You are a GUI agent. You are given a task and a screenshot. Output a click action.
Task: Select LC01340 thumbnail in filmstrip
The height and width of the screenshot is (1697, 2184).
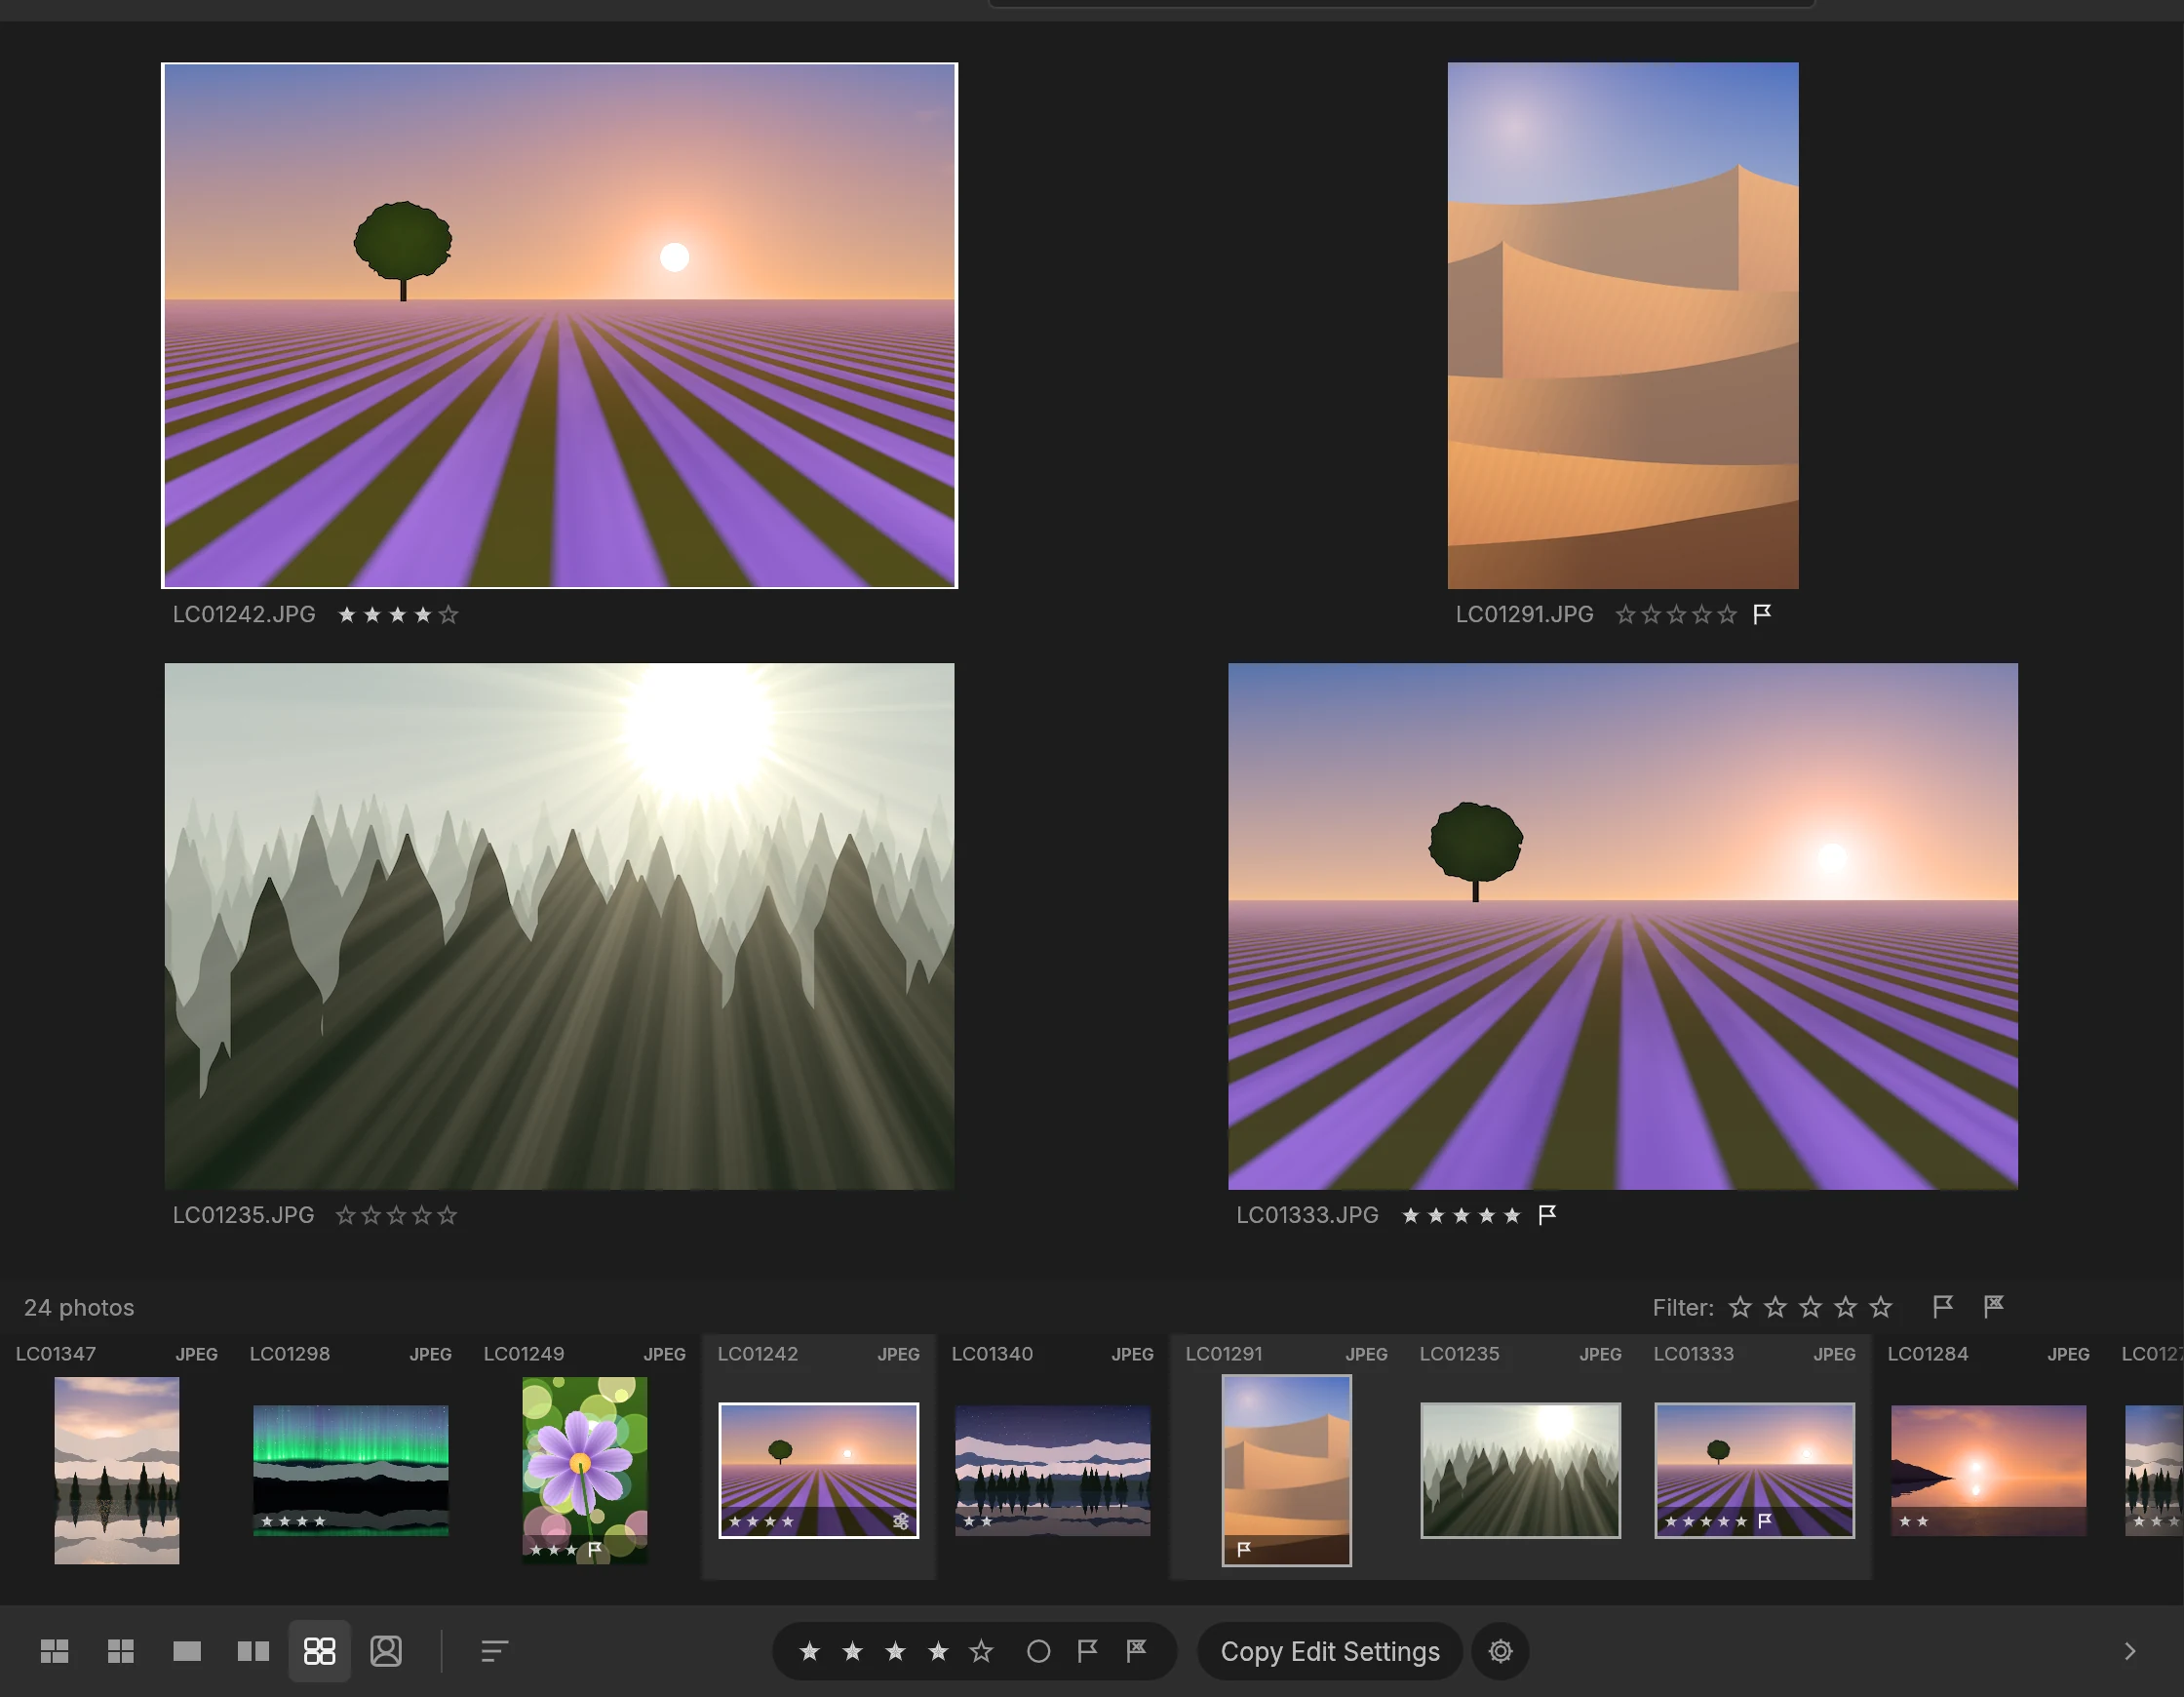tap(1053, 1470)
